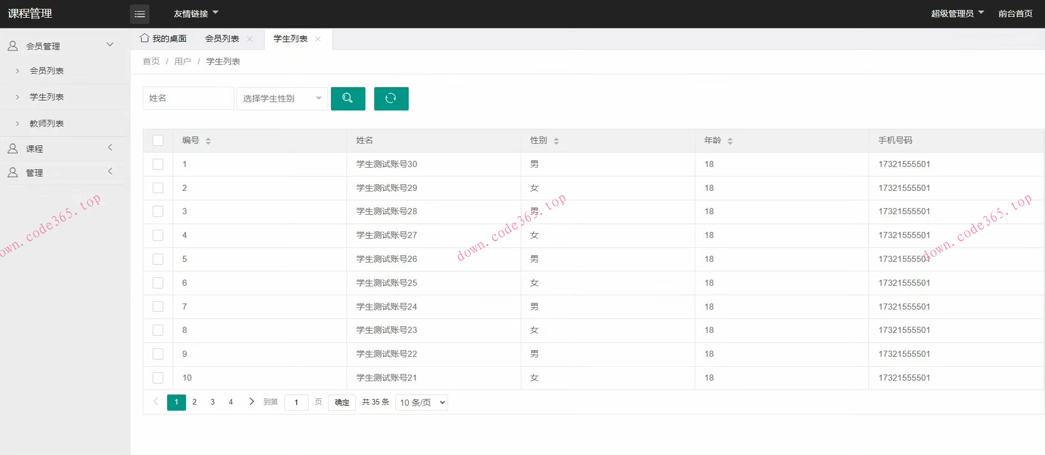Open 教师列表 in the sidebar
This screenshot has width=1045, height=455.
click(x=47, y=123)
